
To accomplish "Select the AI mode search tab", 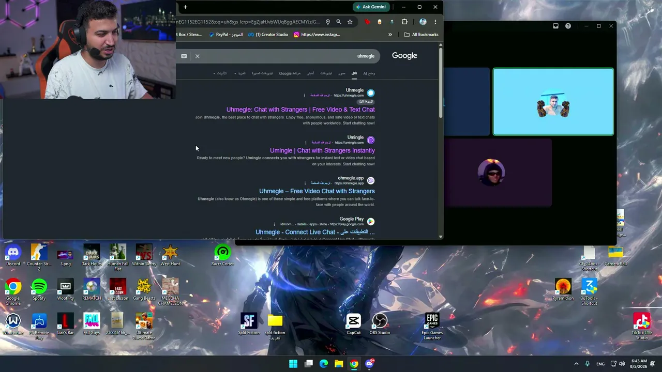I will pyautogui.click(x=369, y=73).
